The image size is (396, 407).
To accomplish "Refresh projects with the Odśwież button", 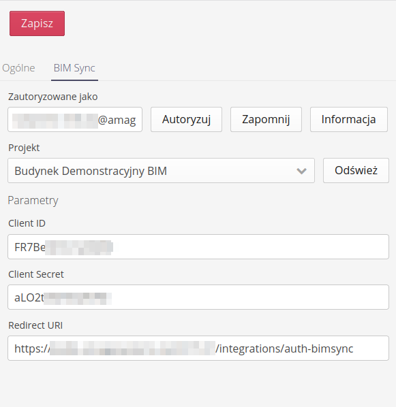I will pyautogui.click(x=356, y=171).
